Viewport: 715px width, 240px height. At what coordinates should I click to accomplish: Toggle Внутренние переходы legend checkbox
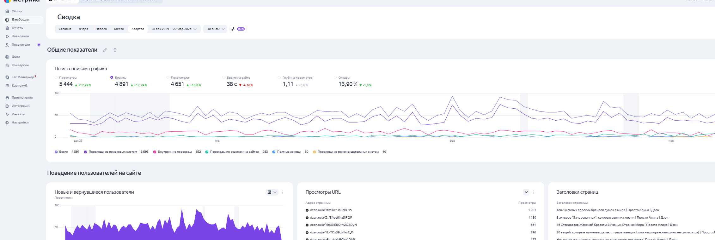pos(155,152)
